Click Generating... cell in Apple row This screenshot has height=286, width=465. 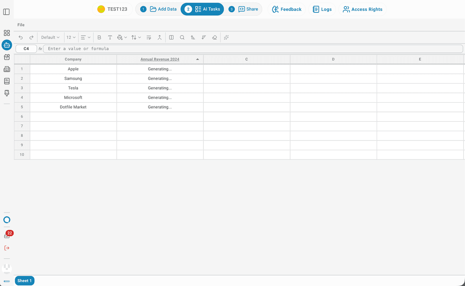coord(160,69)
